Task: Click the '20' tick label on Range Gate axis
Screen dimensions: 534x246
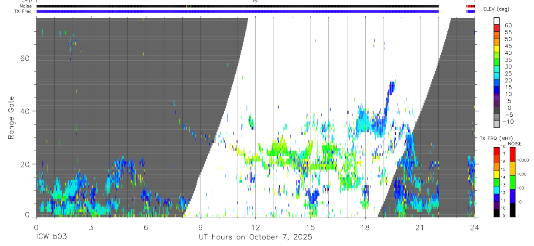Action: point(24,164)
